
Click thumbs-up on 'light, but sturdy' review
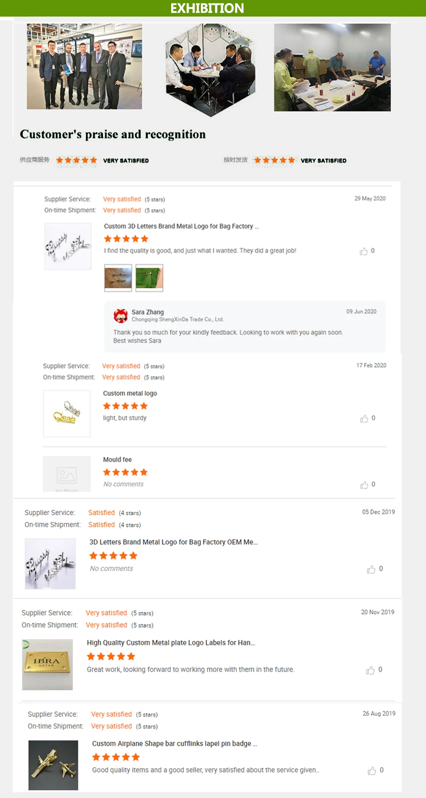pos(364,419)
